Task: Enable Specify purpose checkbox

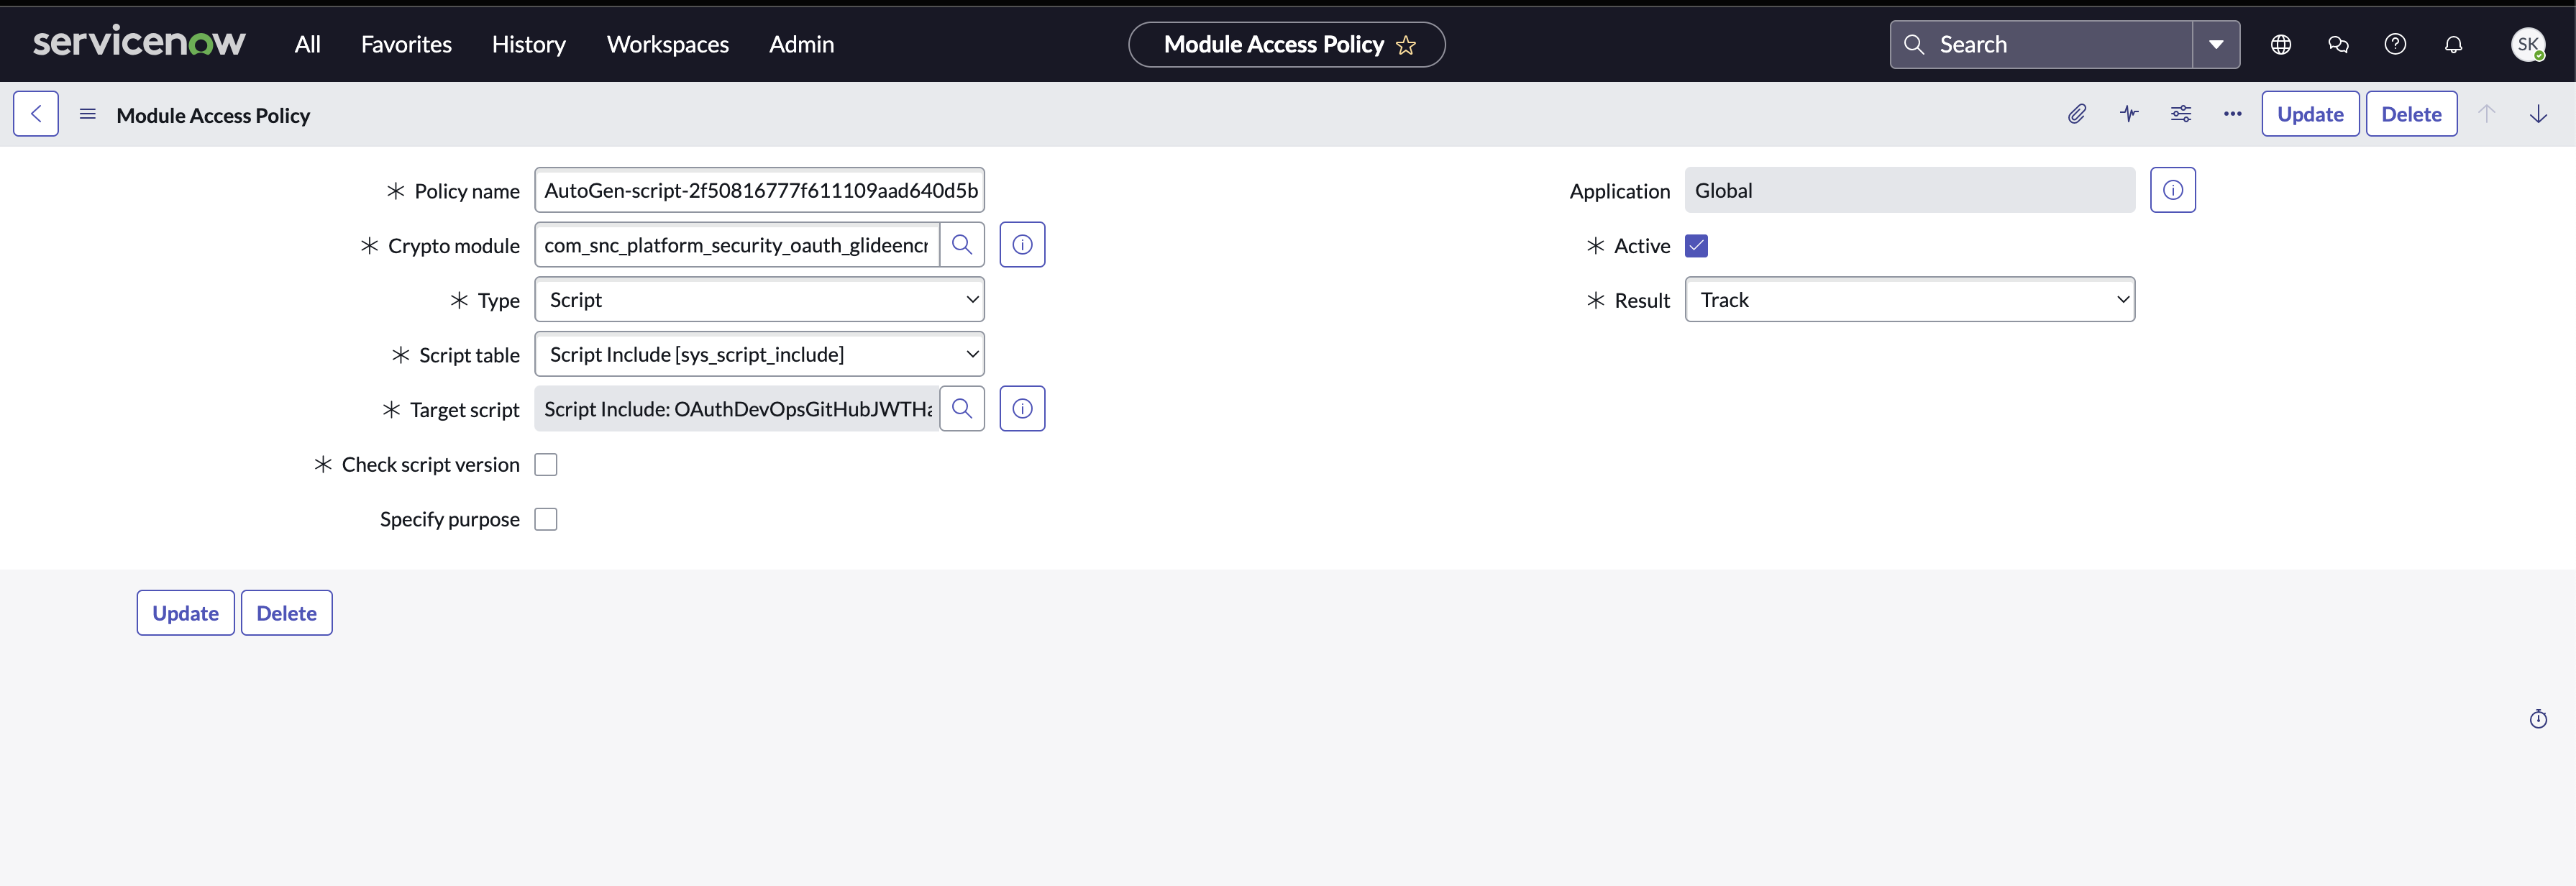Action: (546, 520)
